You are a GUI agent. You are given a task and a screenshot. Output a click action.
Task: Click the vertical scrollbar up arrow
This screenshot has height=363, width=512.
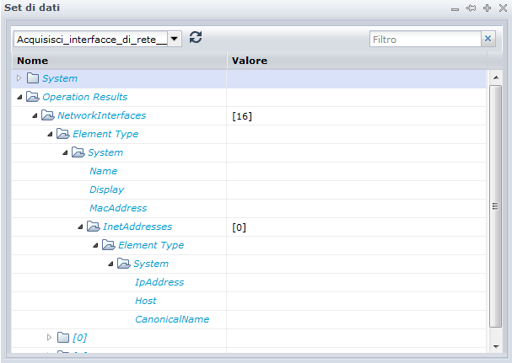(496, 77)
